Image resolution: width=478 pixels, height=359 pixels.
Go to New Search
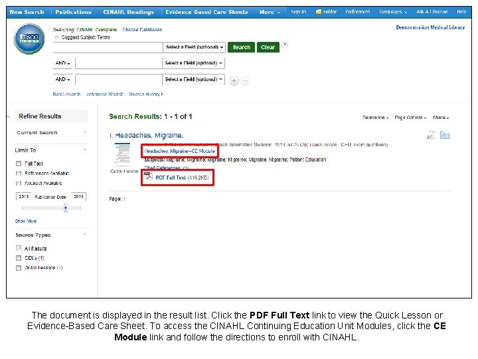(x=27, y=12)
